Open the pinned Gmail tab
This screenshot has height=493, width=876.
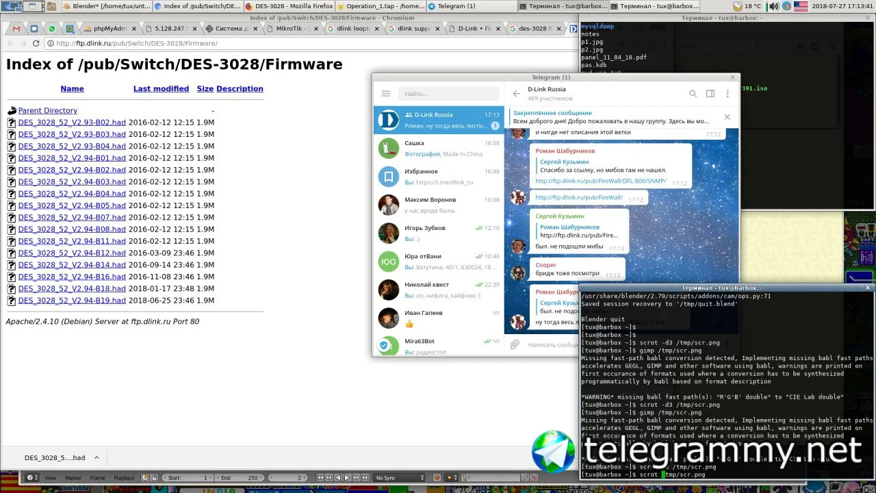click(16, 29)
